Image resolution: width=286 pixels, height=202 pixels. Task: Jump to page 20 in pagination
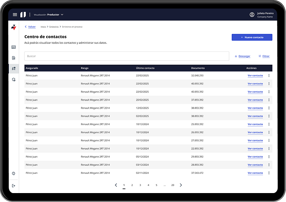pyautogui.click(x=173, y=185)
